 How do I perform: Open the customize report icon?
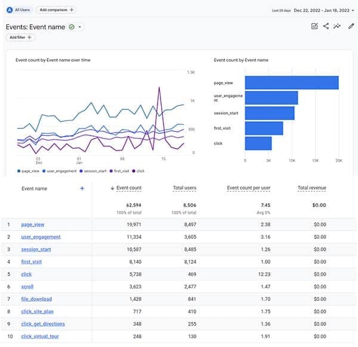coord(314,26)
